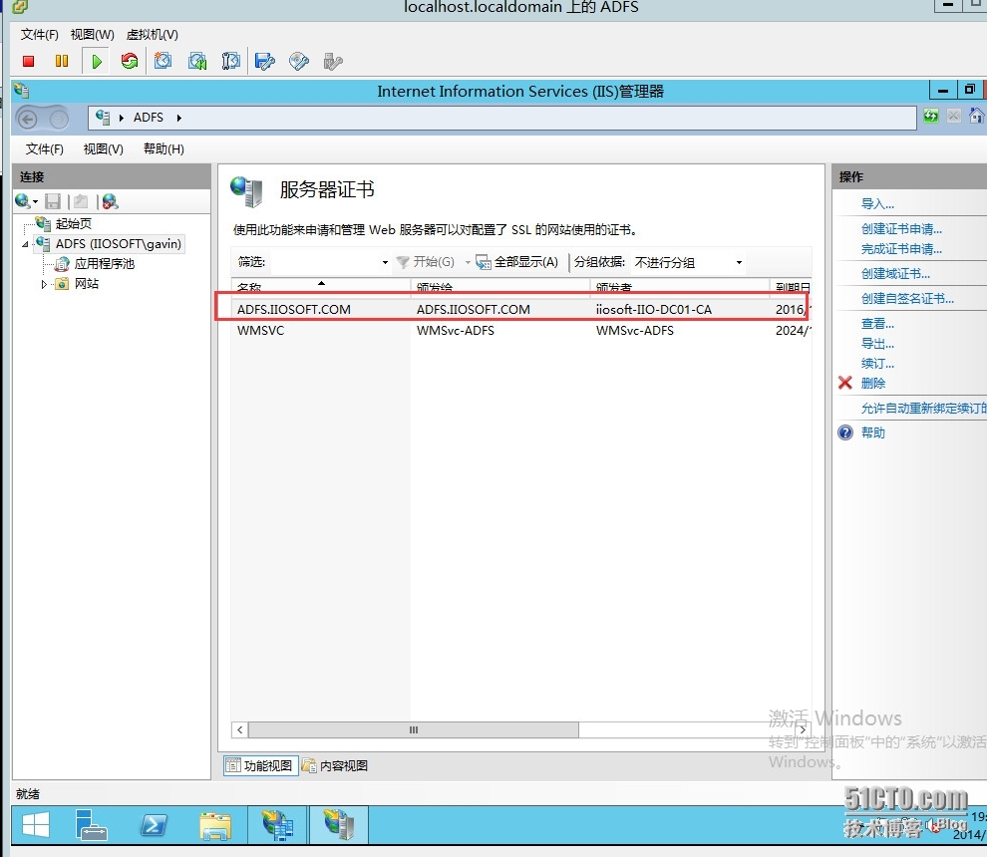
Task: Select the ADFS.IIOSOFT.COM certificate row
Action: [x=521, y=310]
